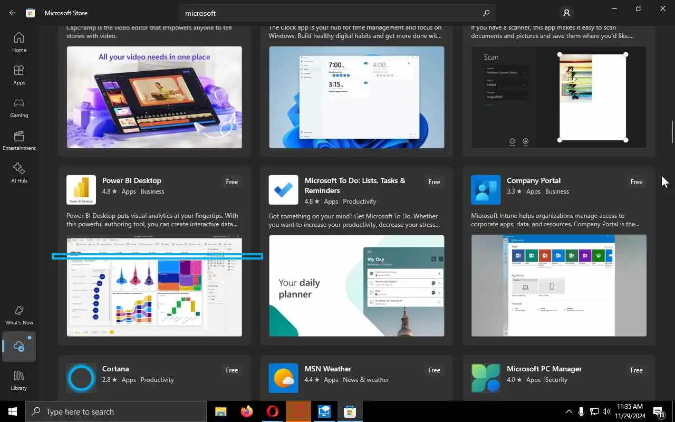This screenshot has width=675, height=422.
Task: Open the Microsoft Store taskbar icon
Action: [350, 411]
